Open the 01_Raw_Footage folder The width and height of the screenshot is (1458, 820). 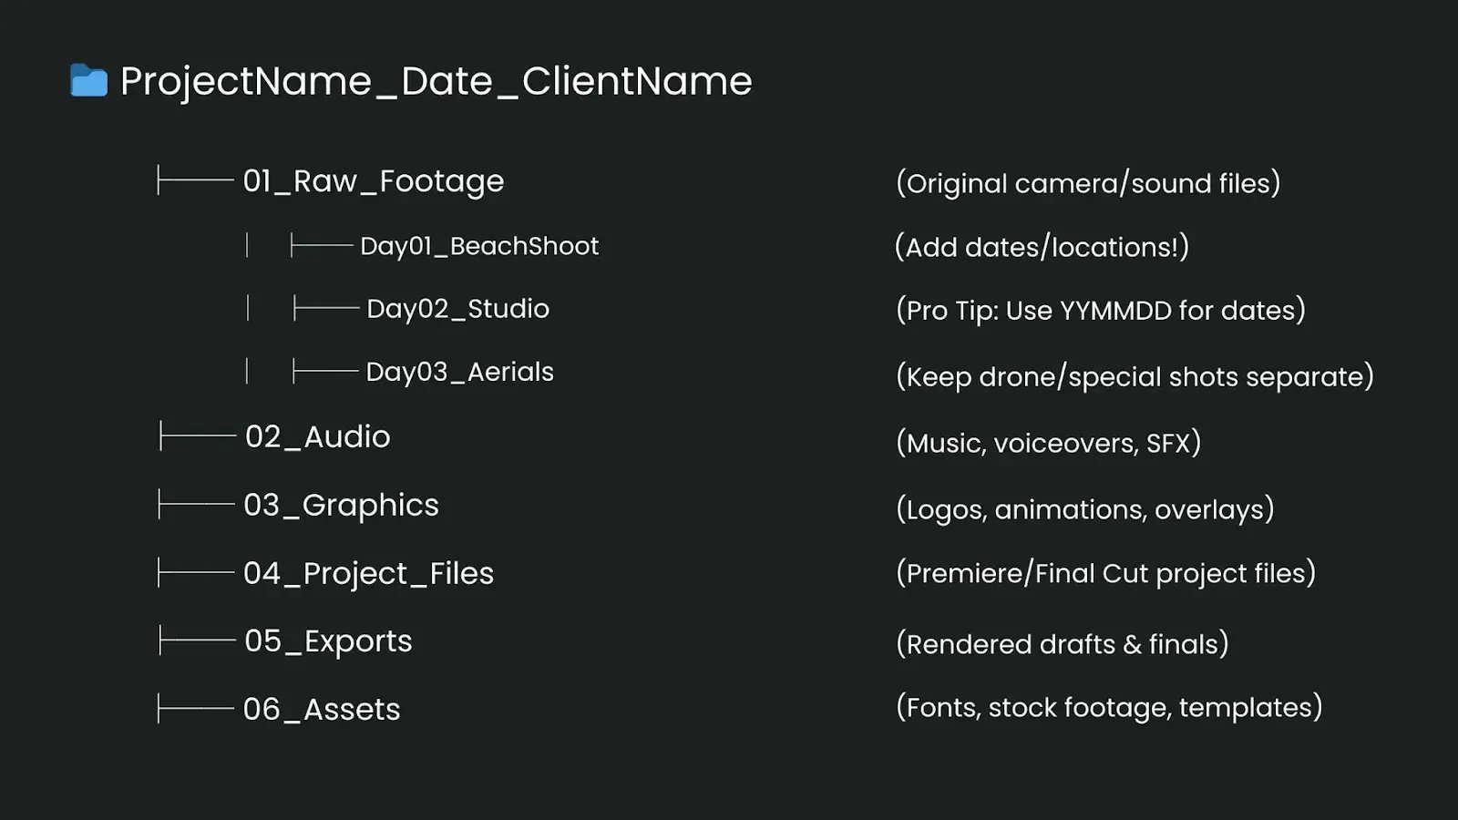[x=373, y=181]
